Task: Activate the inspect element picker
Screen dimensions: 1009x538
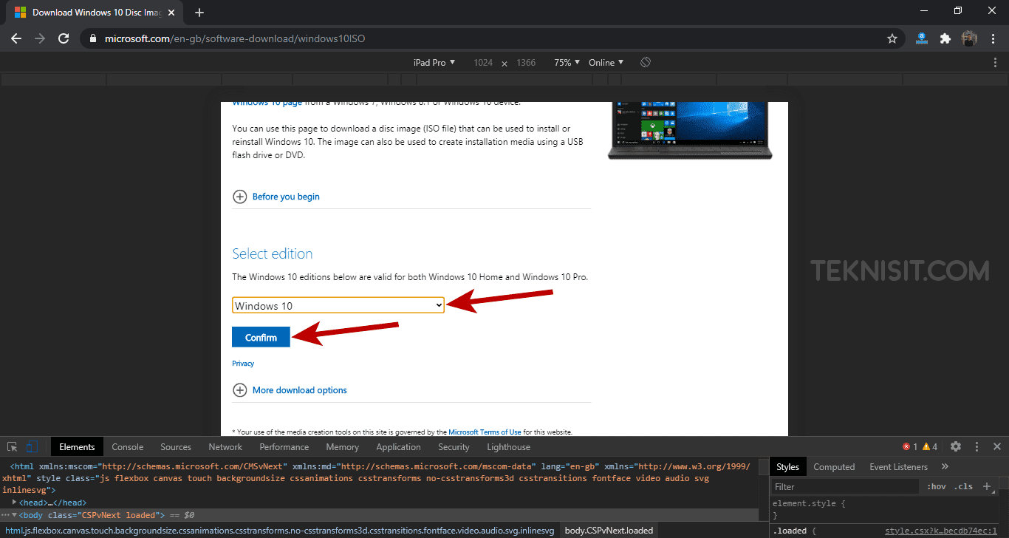Action: [x=13, y=446]
